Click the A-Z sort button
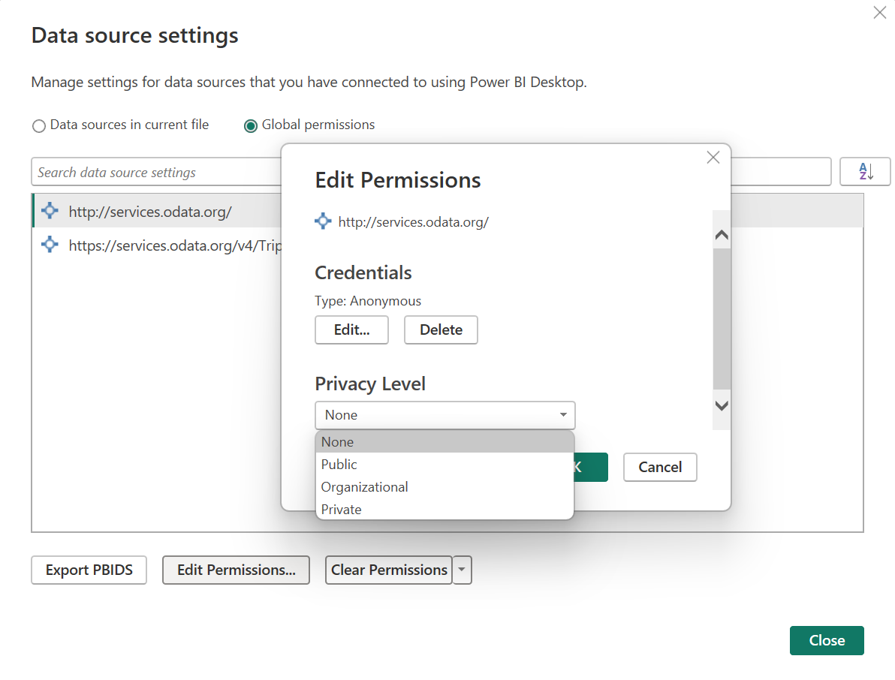 tap(865, 171)
